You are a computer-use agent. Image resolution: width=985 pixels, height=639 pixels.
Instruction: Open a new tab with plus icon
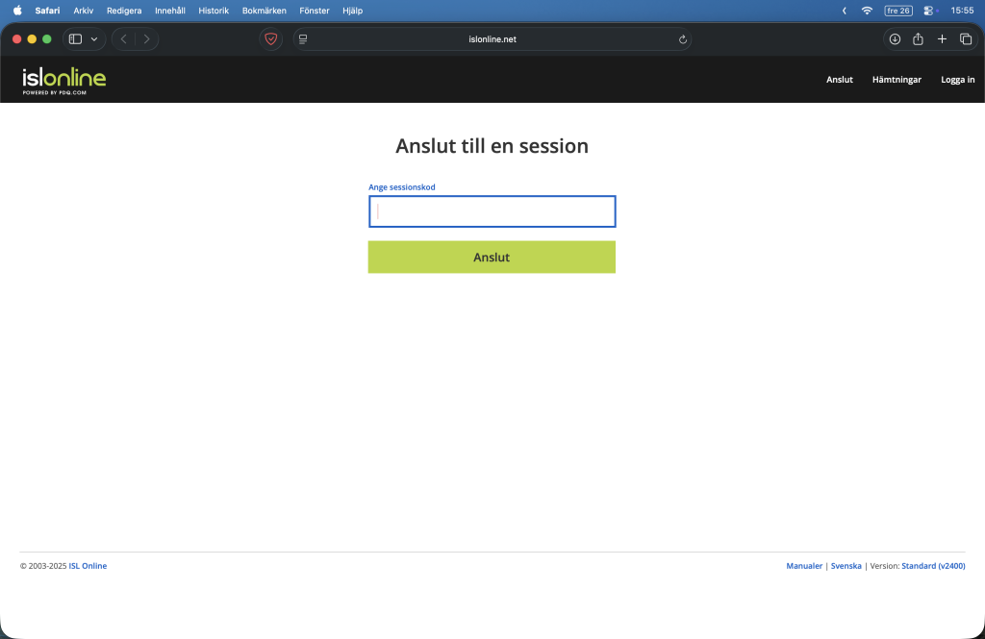click(x=942, y=39)
